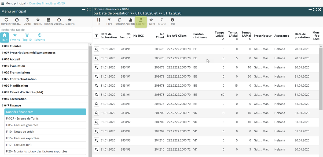Open Agrégats bar chart tool
Viewport: 323px width, 157px height.
click(x=130, y=22)
